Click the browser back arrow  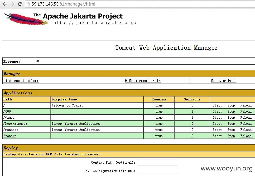4,4
